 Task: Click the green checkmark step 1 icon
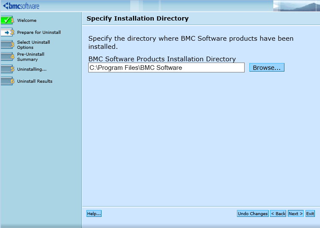click(7, 20)
